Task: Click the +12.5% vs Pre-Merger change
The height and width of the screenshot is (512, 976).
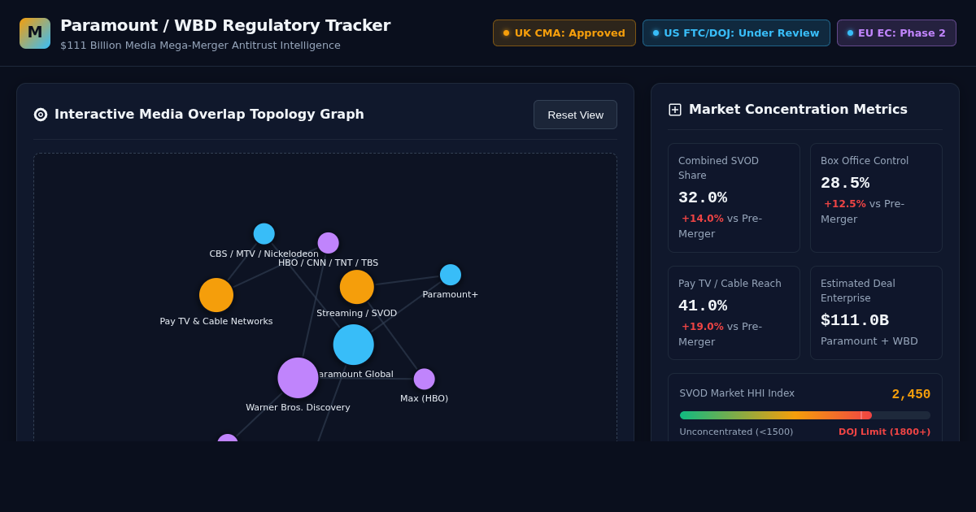Action: [863, 211]
